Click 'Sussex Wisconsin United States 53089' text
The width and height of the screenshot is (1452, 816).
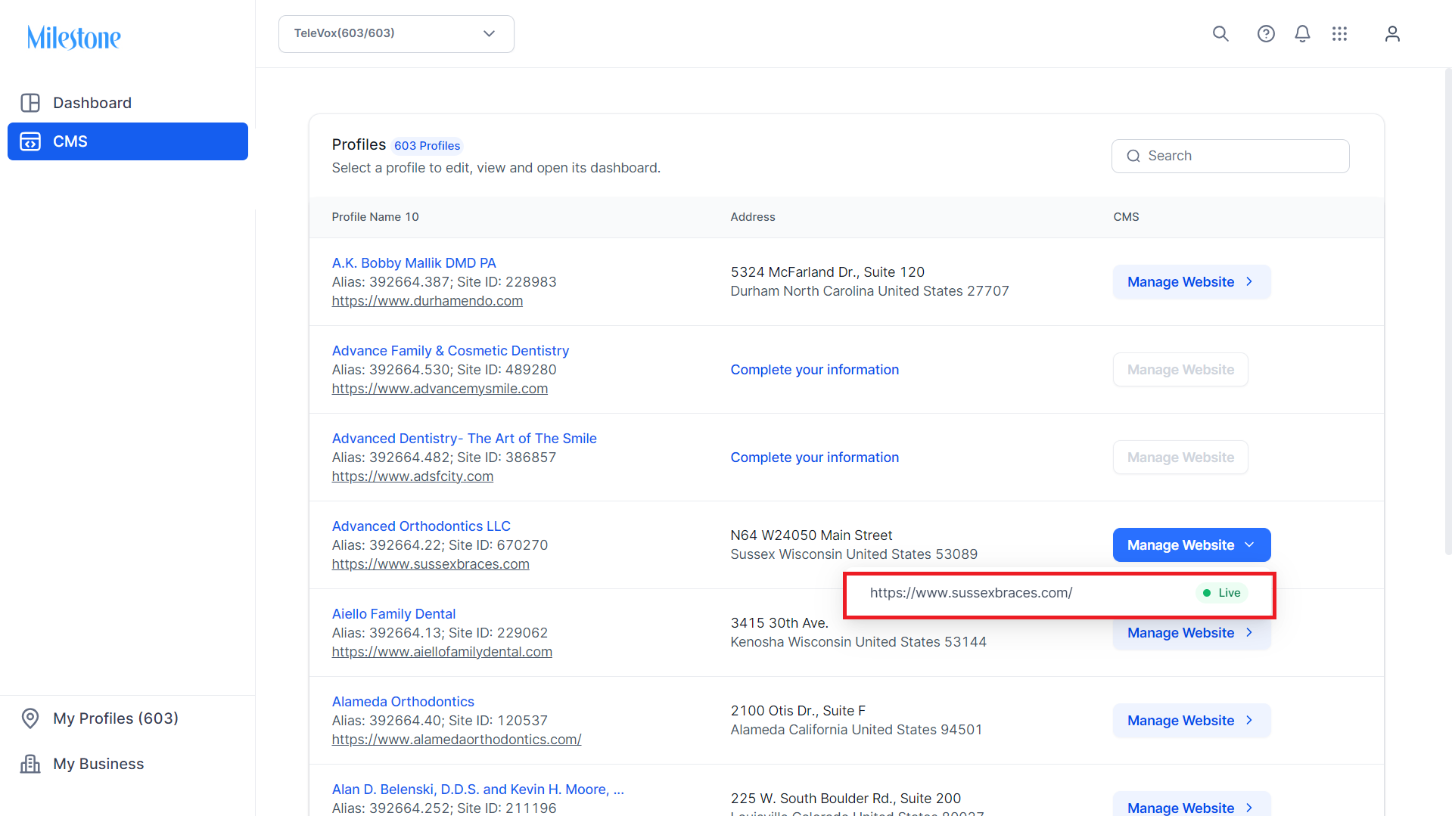854,554
